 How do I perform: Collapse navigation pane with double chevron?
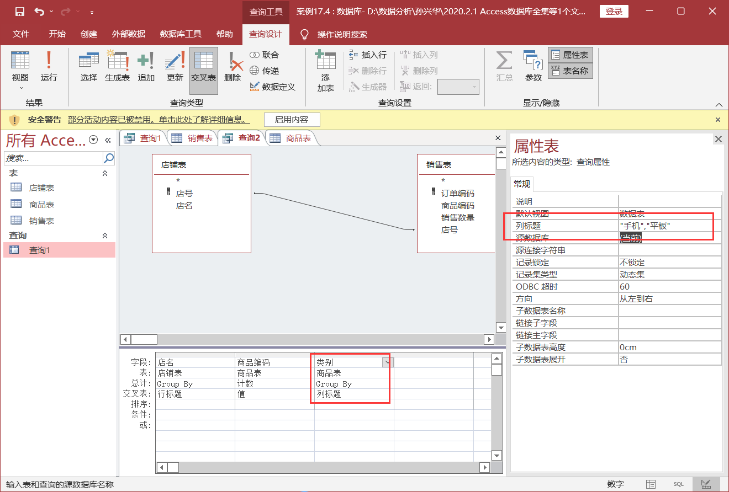[x=108, y=140]
